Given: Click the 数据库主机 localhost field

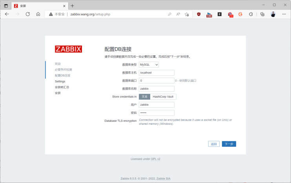Looking at the screenshot, I should click(x=156, y=73).
